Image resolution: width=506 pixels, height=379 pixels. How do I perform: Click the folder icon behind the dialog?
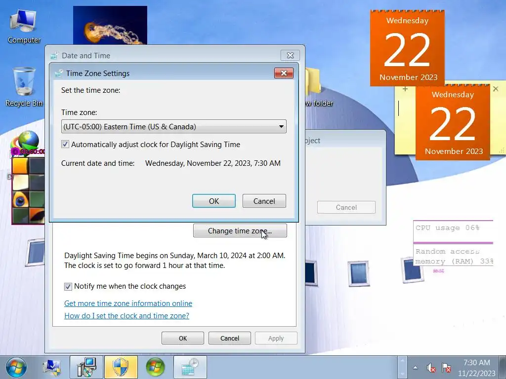pos(313,80)
